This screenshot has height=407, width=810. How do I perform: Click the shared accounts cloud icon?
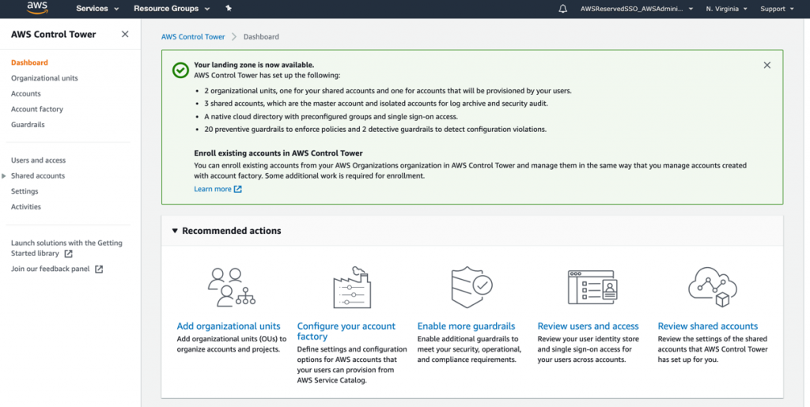(x=713, y=287)
